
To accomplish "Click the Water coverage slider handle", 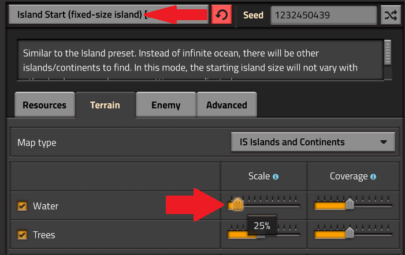I will coord(350,204).
